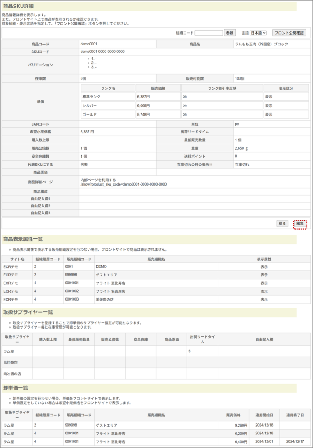Select the demo0001 product code value
The height and width of the screenshot is (448, 313).
[x=89, y=44]
